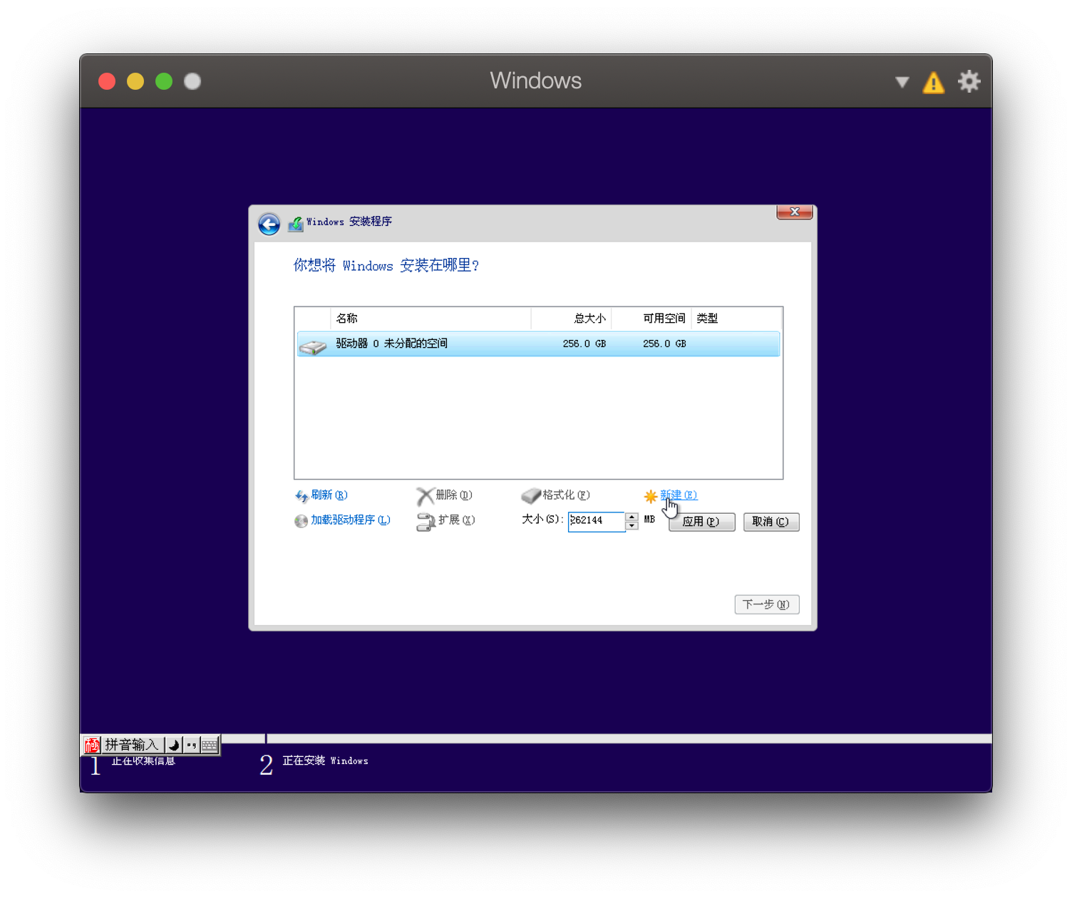Click the Format (格式化) disk icon
Viewport: 1072px width, 898px height.
pos(531,495)
